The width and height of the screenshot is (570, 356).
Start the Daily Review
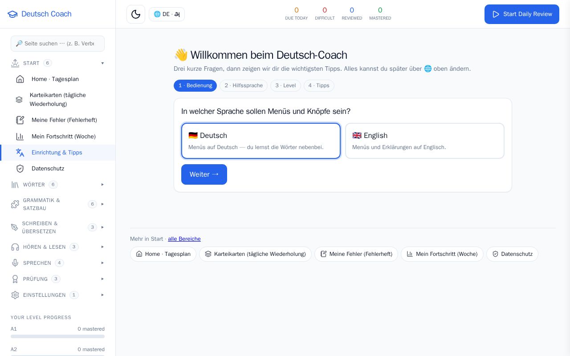(522, 14)
